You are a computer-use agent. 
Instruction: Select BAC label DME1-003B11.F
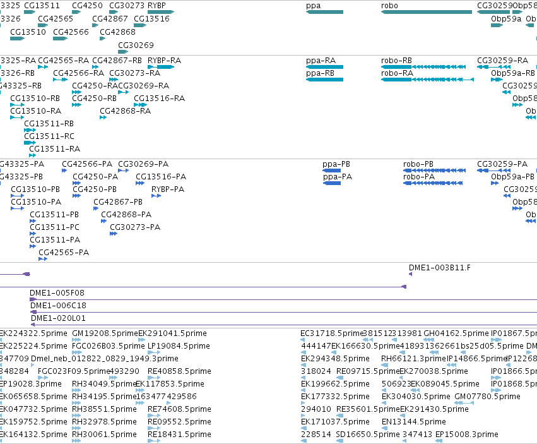pos(440,268)
